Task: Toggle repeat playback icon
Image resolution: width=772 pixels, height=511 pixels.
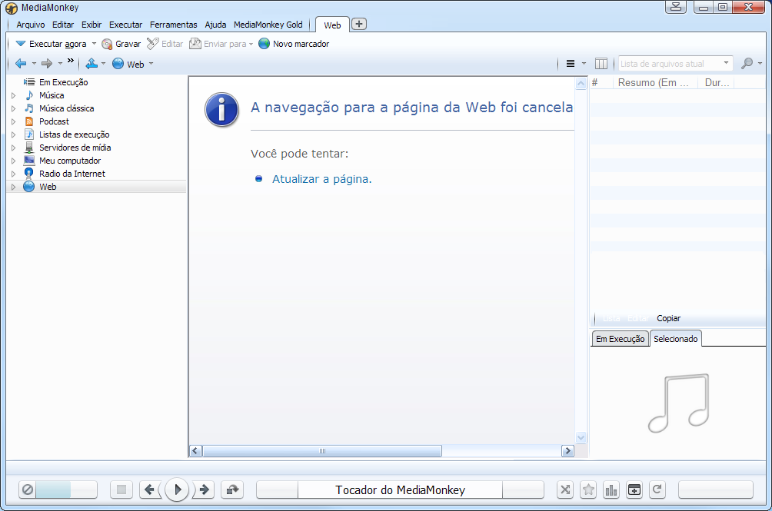Action: click(657, 489)
